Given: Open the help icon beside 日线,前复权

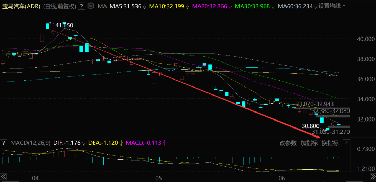Looking at the screenshot, I should coord(82,6).
